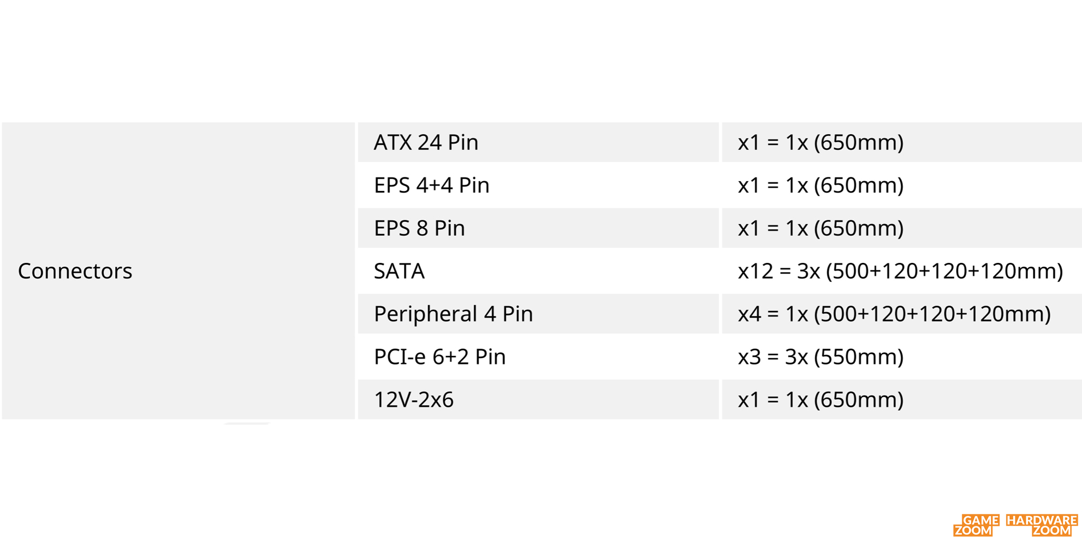Select the Connectors header cell
Viewport: 1082px width, 541px height.
[x=179, y=270]
